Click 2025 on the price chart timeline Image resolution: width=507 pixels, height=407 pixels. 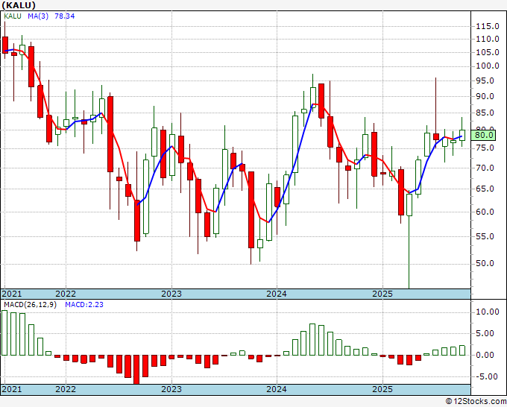click(x=382, y=294)
